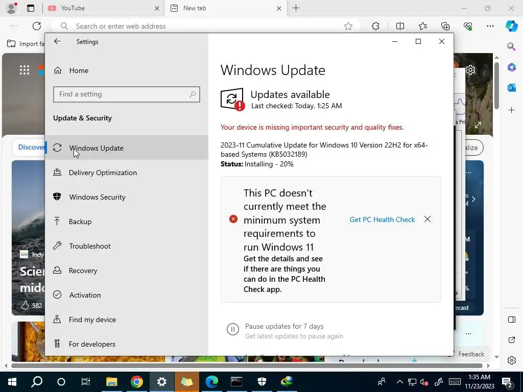The image size is (523, 392).
Task: Open Edge Collections icon
Action: (445, 26)
